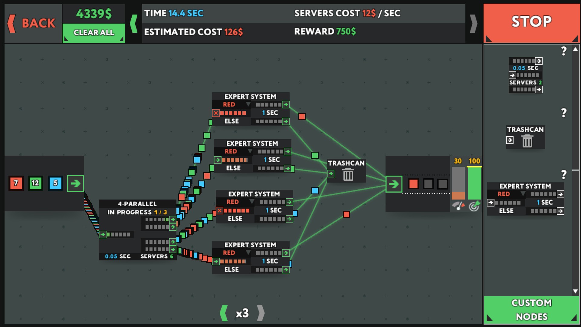581x327 pixels.
Task: Click the destination input arrow port
Action: coord(394,184)
